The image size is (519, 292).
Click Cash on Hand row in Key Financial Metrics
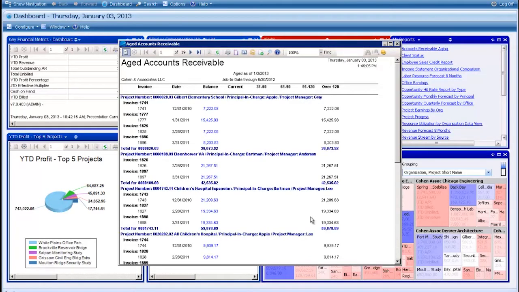(63, 92)
